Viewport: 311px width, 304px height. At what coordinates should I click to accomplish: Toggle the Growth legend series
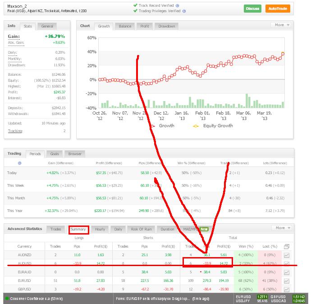(164, 125)
